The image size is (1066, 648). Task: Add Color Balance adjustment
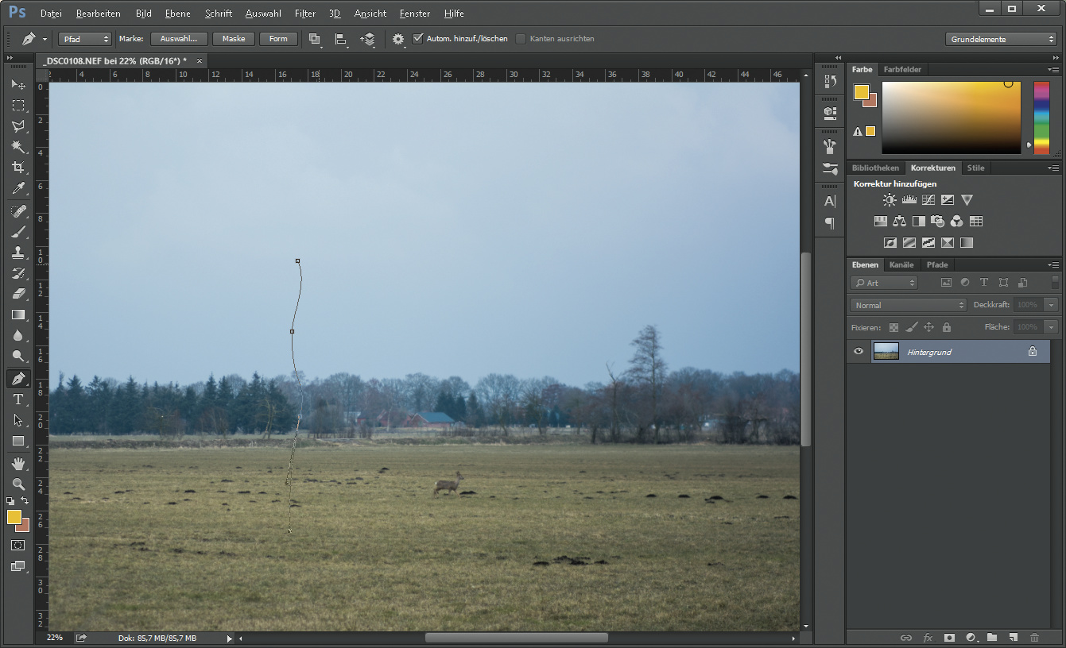click(x=899, y=222)
